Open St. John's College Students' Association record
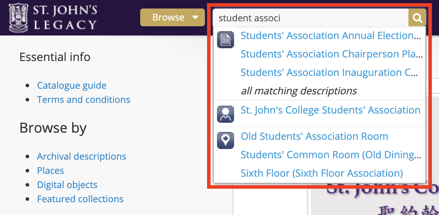The image size is (439, 215). 330,110
